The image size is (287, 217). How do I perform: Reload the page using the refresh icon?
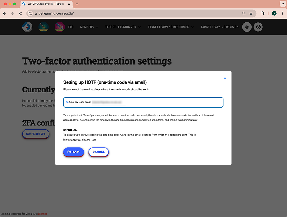coord(20,13)
